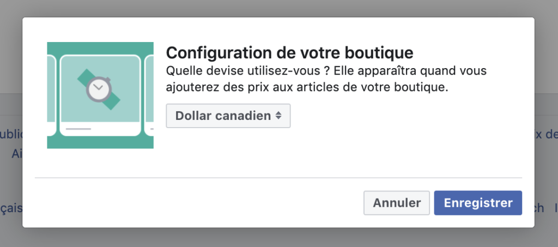Image resolution: width=558 pixels, height=247 pixels.
Task: Click the Quelle devise utilisez-vous question text
Action: click(x=247, y=71)
